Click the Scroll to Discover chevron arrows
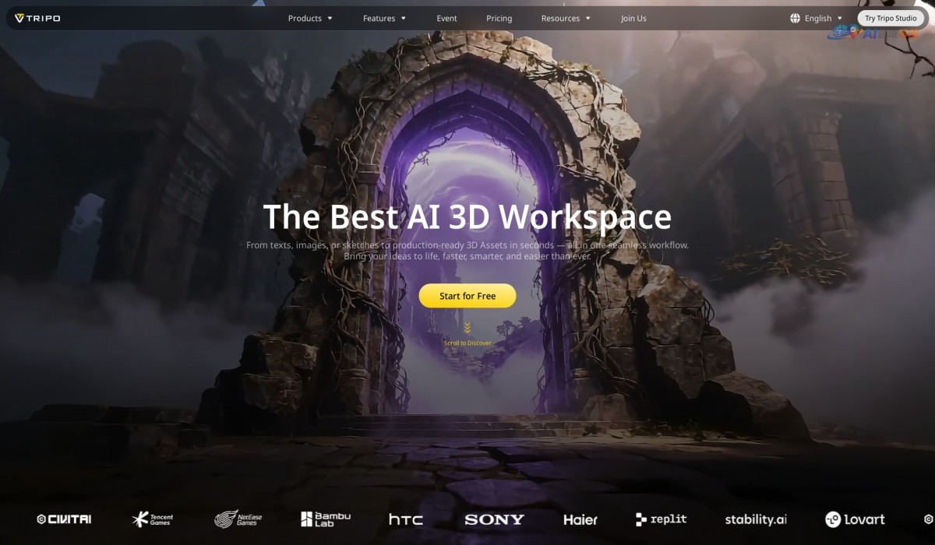This screenshot has height=545, width=935. (x=467, y=328)
